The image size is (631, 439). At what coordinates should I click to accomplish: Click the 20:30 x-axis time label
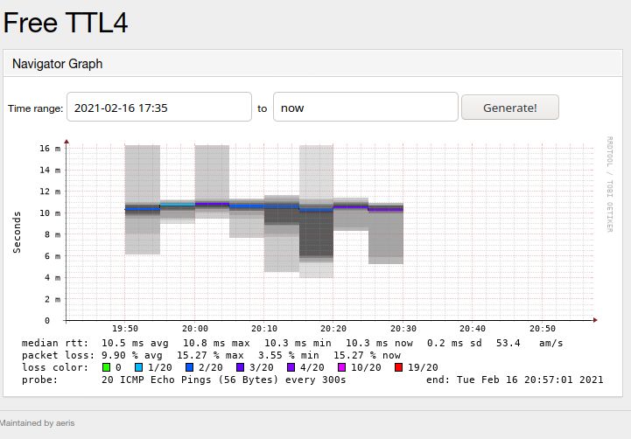[x=403, y=329]
